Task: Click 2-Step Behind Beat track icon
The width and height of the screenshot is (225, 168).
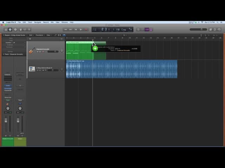Action: click(x=32, y=69)
